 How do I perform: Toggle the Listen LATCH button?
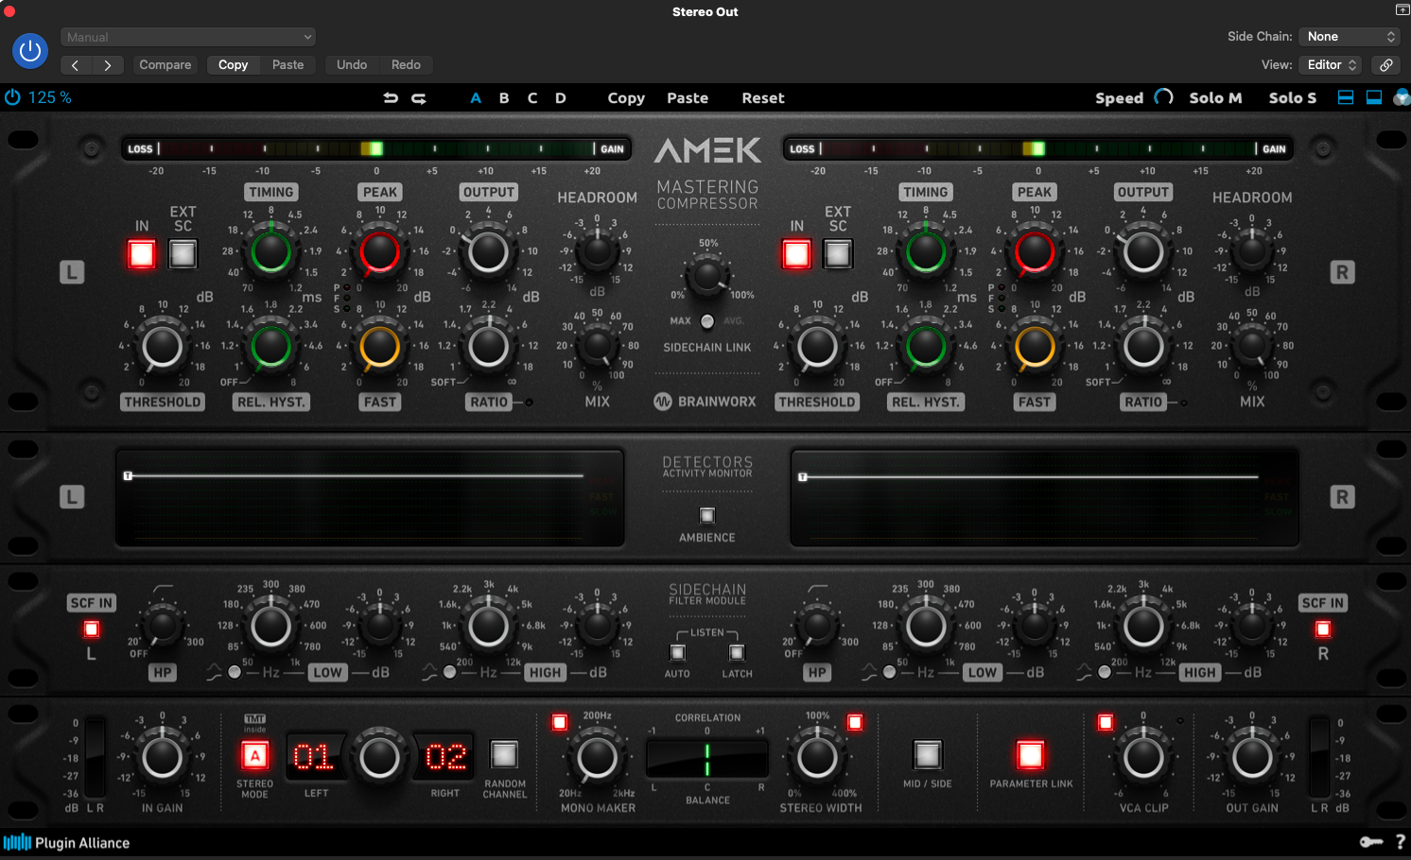click(x=737, y=652)
